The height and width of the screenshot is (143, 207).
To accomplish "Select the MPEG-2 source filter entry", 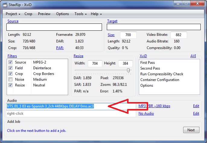I will pyautogui.click(x=40, y=62).
